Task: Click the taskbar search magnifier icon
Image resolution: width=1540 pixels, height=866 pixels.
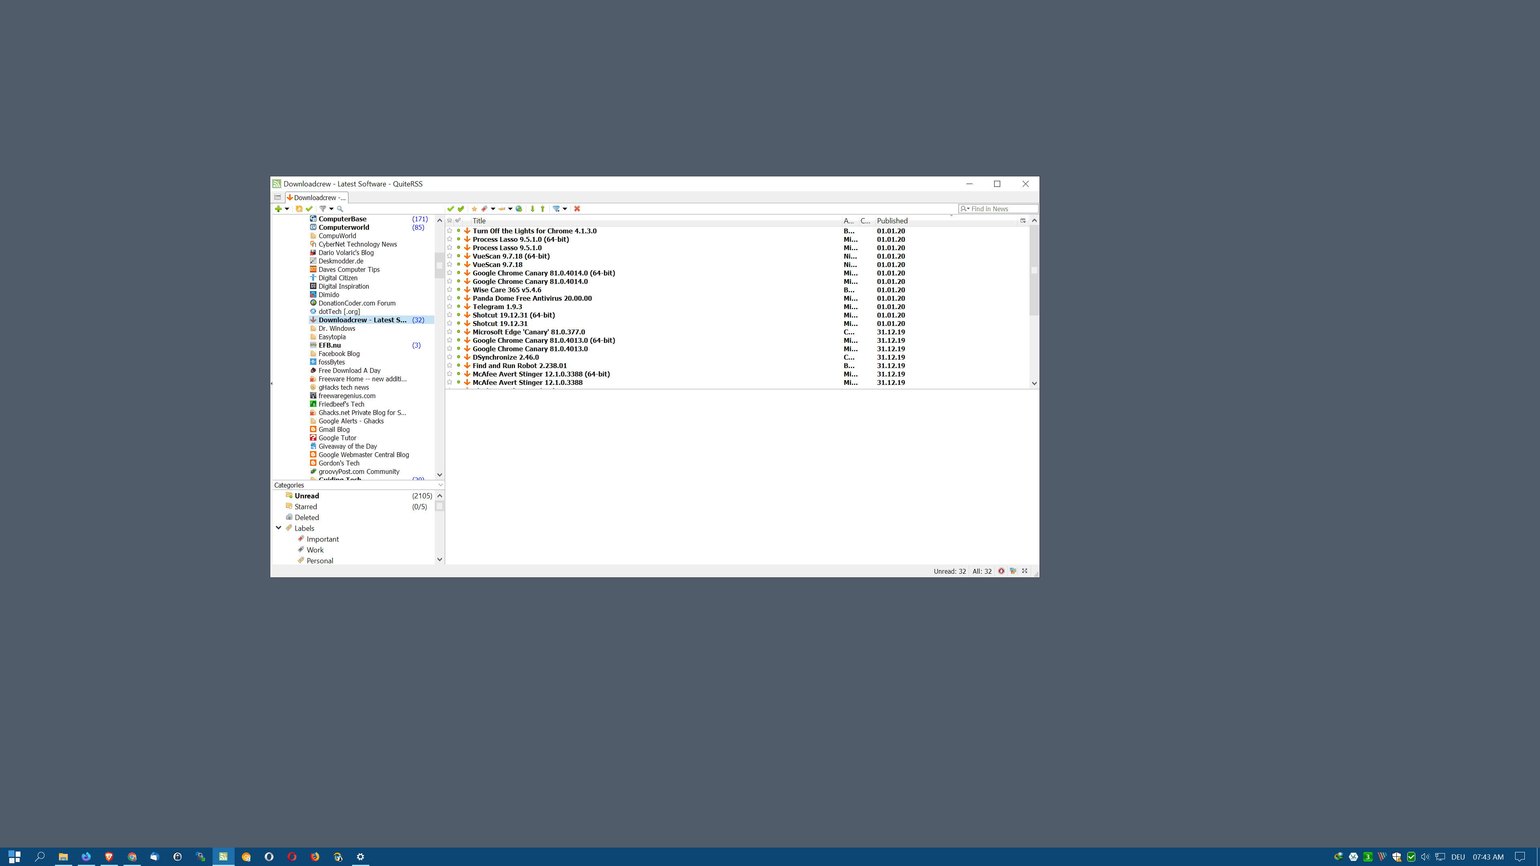Action: [x=40, y=856]
